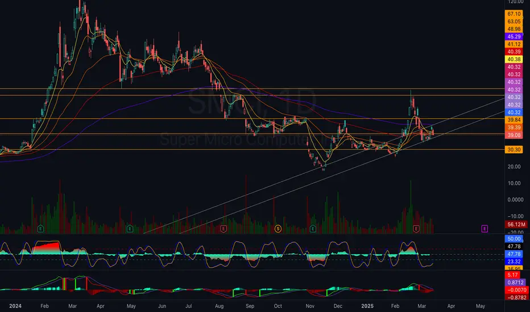Image resolution: width=530 pixels, height=312 pixels.
Task: Click the Jun time axis label
Action: pyautogui.click(x=162, y=306)
